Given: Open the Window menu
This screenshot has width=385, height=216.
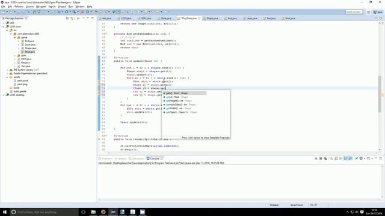Looking at the screenshot, I should pyautogui.click(x=80, y=7).
